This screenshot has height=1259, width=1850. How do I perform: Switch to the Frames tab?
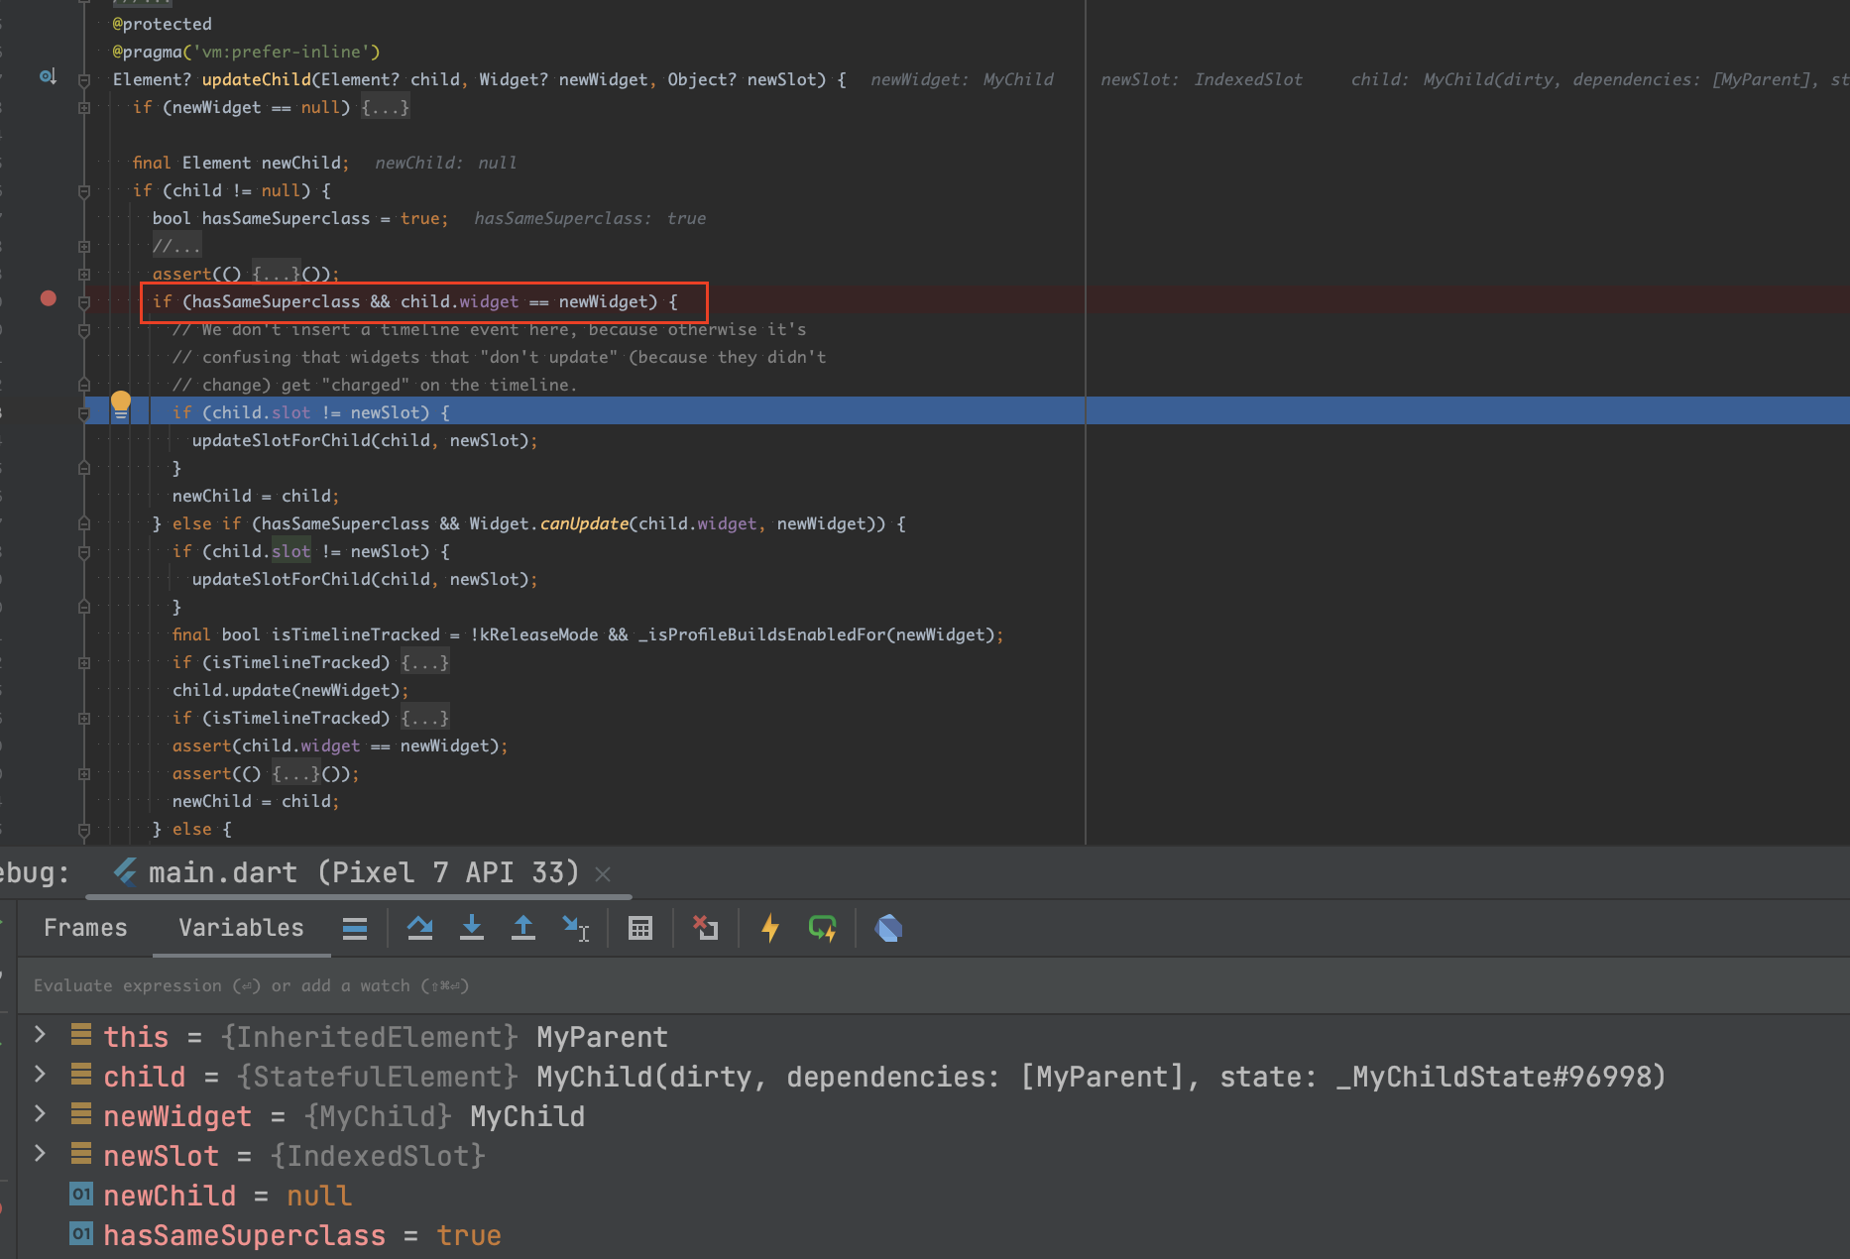(x=85, y=928)
